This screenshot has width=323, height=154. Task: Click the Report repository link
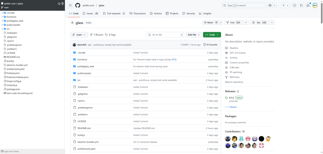(x=234, y=82)
